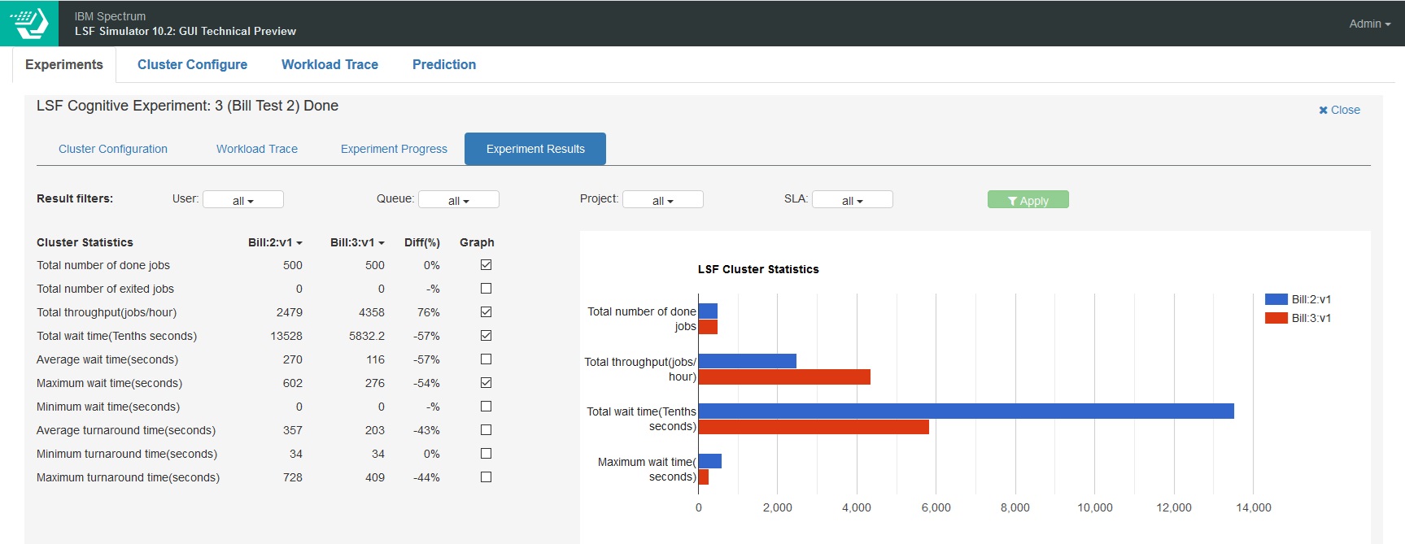Open the SLA filter dropdown

(x=853, y=200)
